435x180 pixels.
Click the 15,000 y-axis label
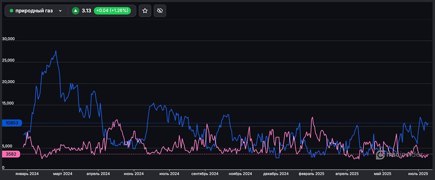pos(9,103)
